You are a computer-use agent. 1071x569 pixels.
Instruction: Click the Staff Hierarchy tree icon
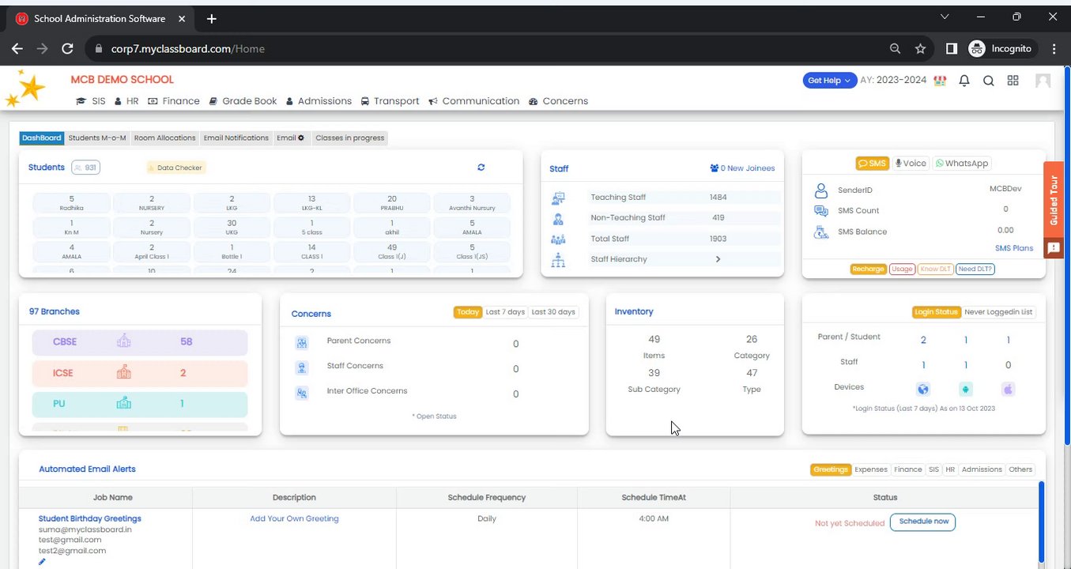click(x=559, y=260)
